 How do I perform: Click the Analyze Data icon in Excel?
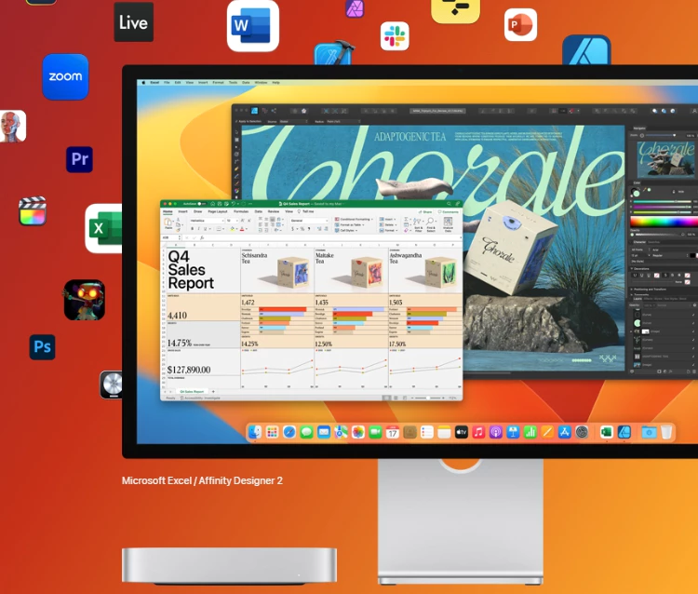point(448,224)
